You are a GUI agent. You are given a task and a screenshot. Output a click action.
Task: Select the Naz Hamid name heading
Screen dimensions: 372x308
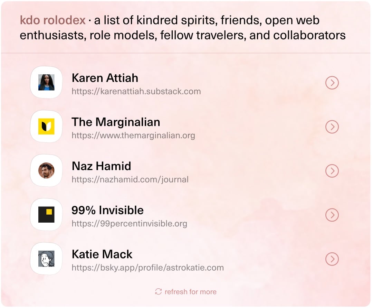click(x=101, y=166)
